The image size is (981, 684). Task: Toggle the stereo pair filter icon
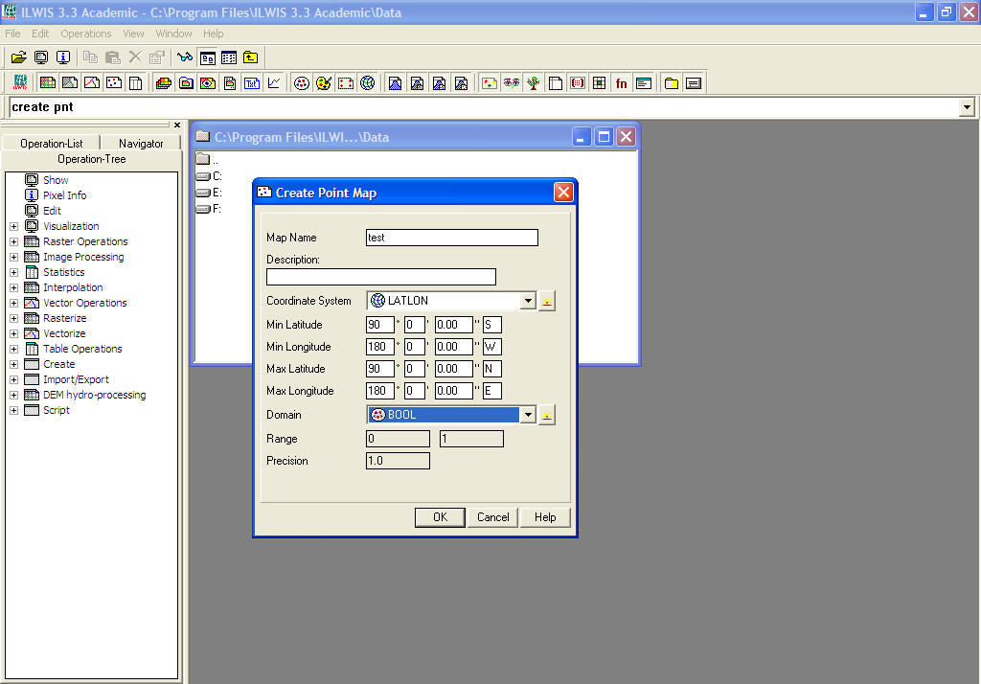512,82
